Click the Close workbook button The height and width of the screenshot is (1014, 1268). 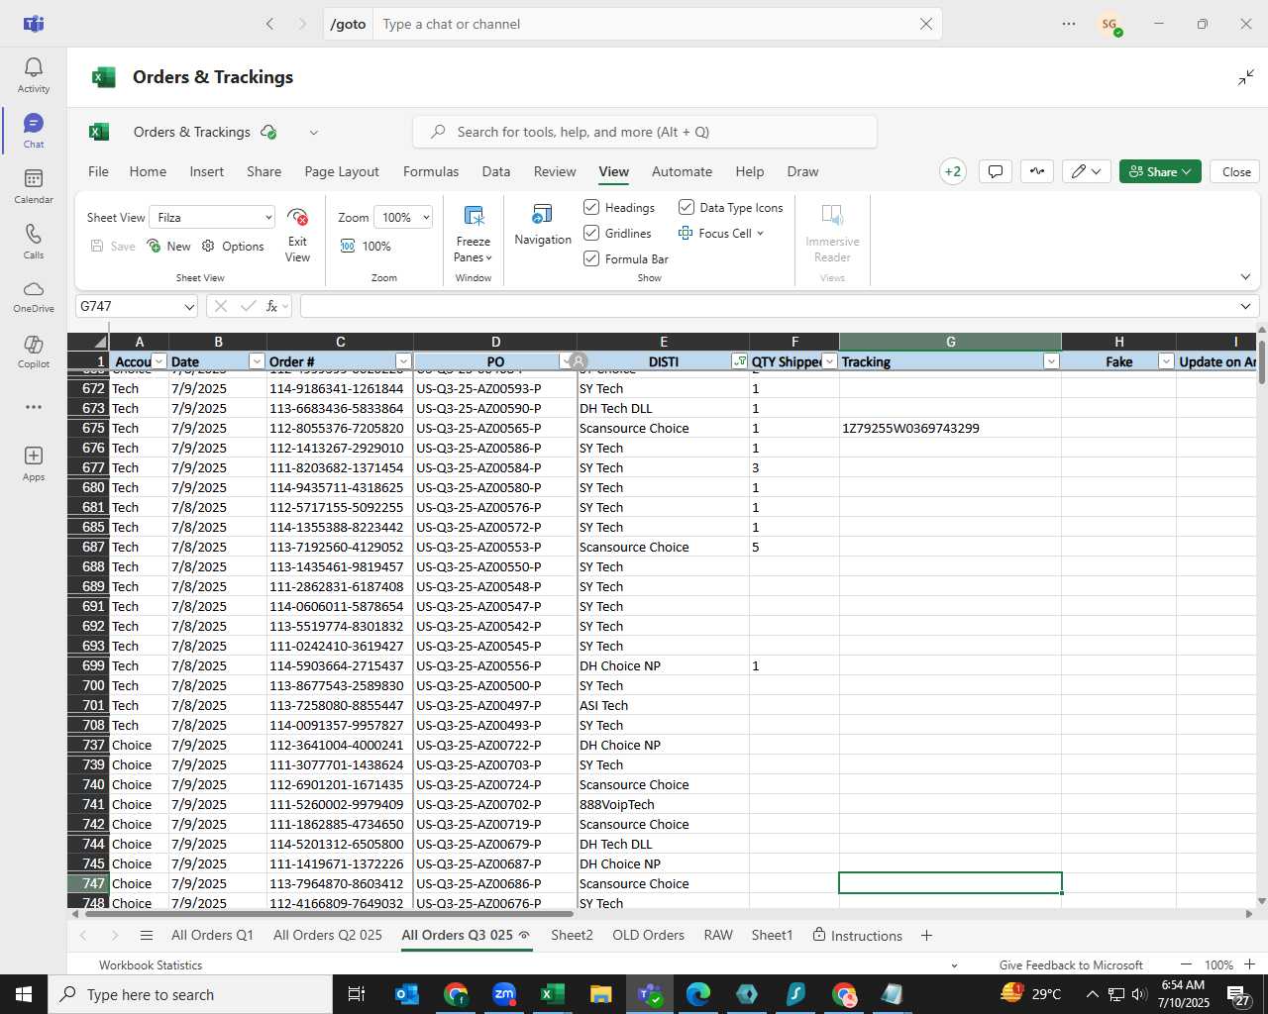1236,171
